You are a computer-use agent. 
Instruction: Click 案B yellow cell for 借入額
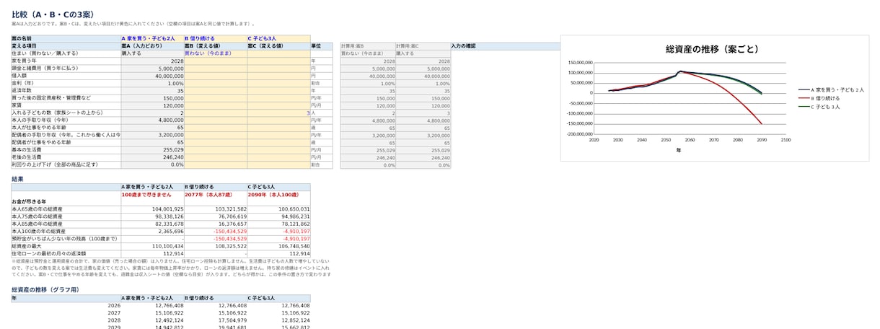[x=216, y=76]
